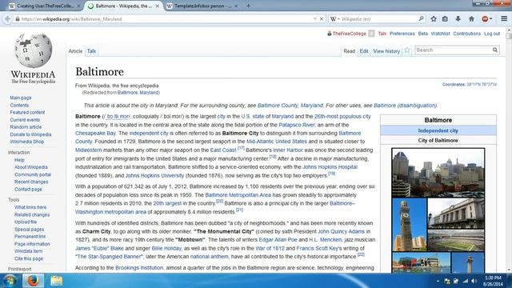Click the Independent city infobox link
Viewport: 512px width, 288px height.
pyautogui.click(x=438, y=130)
